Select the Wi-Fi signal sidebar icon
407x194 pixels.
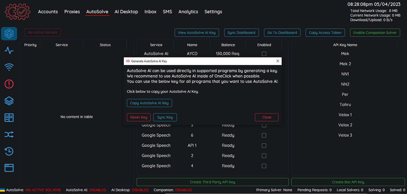tap(9, 67)
